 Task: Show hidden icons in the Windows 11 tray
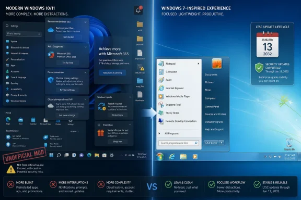tap(121, 155)
